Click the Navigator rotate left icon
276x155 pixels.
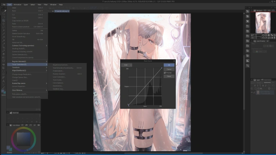pyautogui.click(x=263, y=38)
